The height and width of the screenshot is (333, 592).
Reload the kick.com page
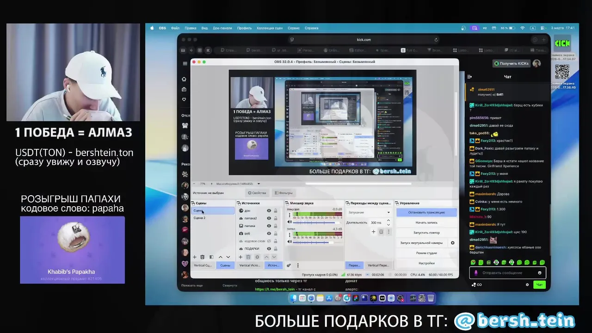point(436,40)
